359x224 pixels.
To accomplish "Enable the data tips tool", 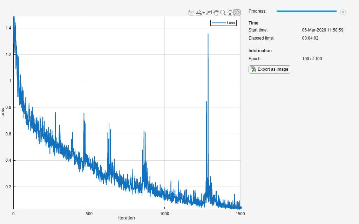I will 209,13.
